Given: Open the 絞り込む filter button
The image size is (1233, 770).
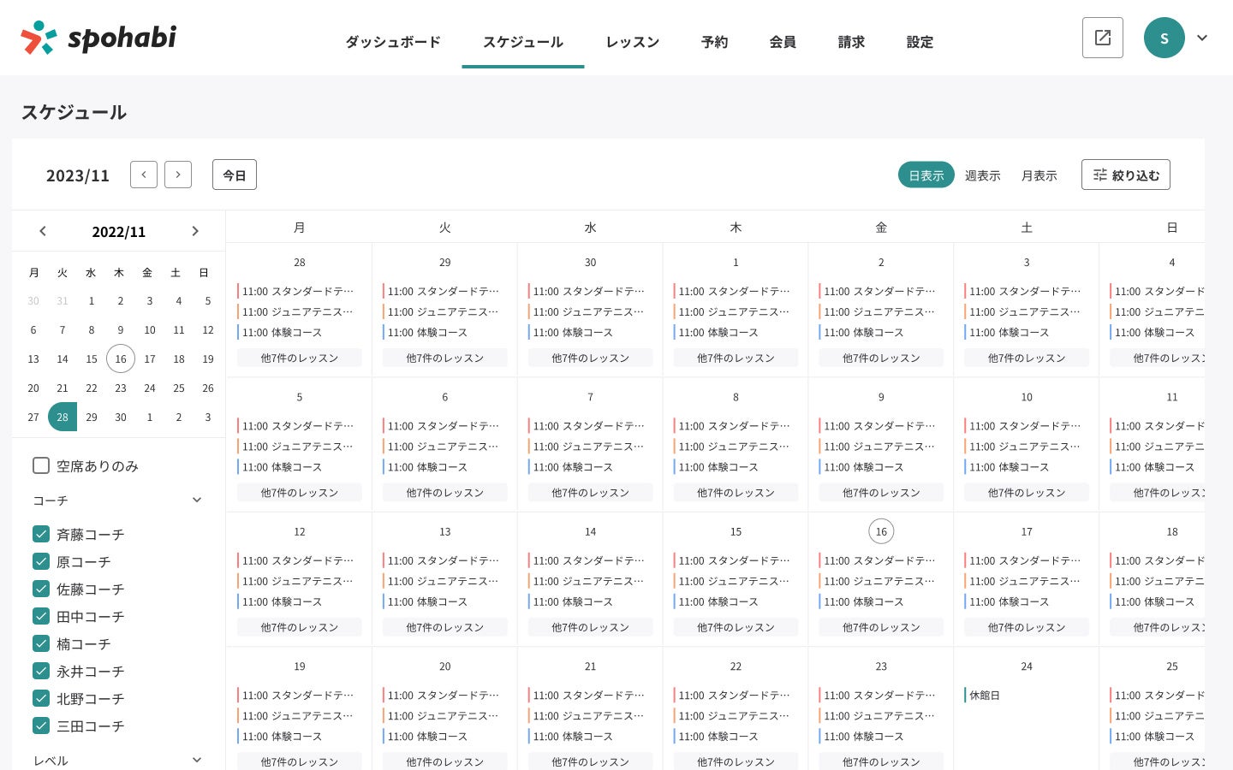Looking at the screenshot, I should pyautogui.click(x=1125, y=175).
